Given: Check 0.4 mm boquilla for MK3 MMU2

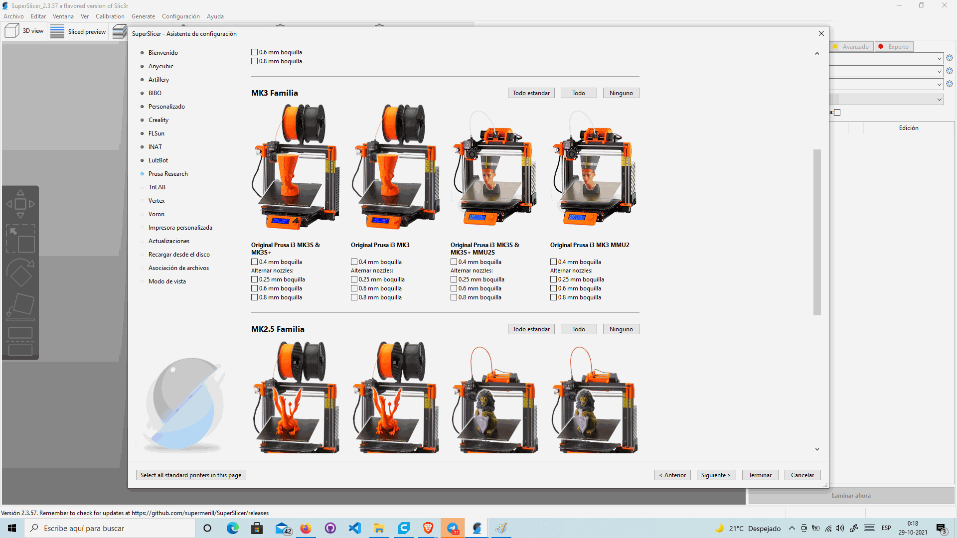Looking at the screenshot, I should coord(554,262).
